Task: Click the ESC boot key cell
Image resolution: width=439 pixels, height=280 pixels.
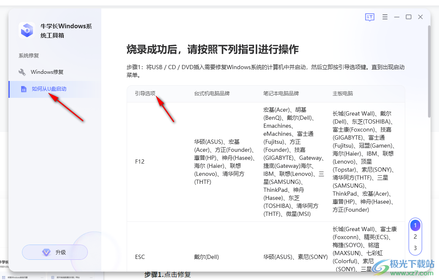Action: tap(140, 257)
